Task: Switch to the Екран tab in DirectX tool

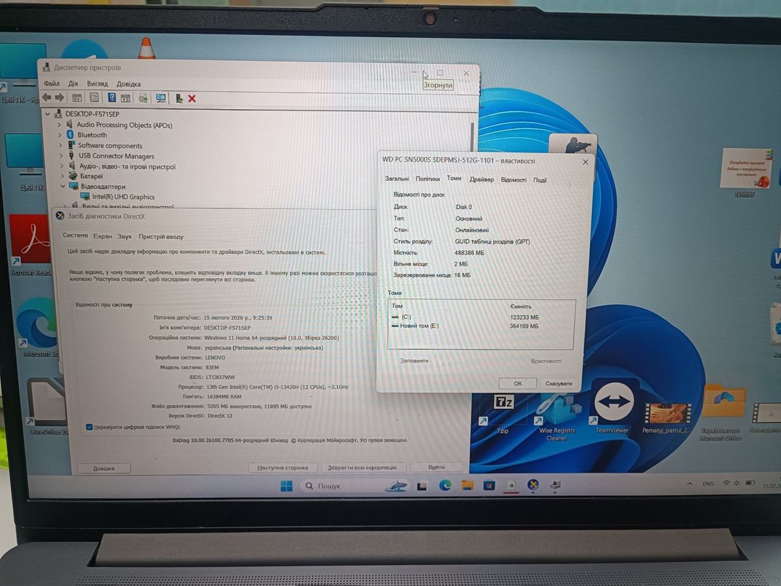Action: point(102,236)
